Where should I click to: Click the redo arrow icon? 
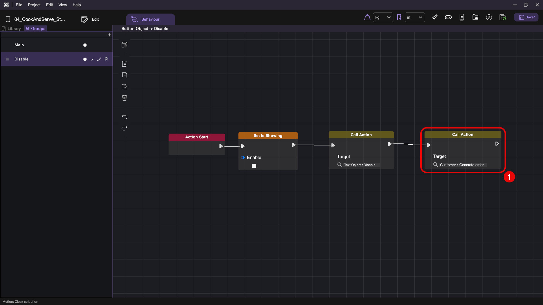(124, 128)
